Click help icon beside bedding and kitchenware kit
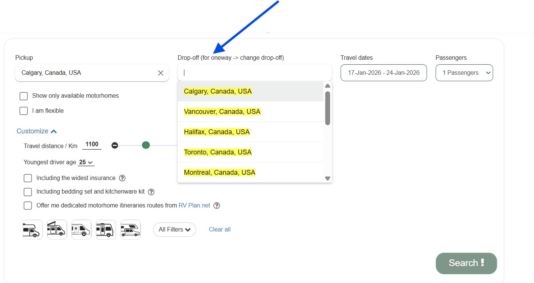The image size is (534, 283). [151, 192]
